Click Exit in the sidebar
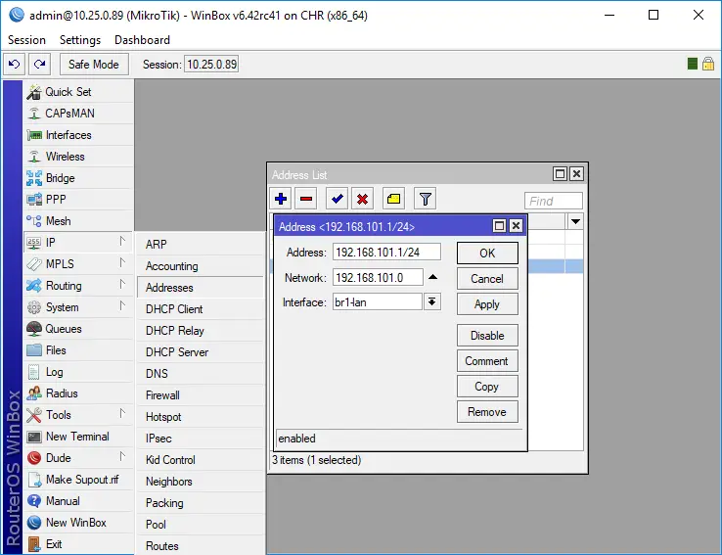722x555 pixels. pos(78,544)
